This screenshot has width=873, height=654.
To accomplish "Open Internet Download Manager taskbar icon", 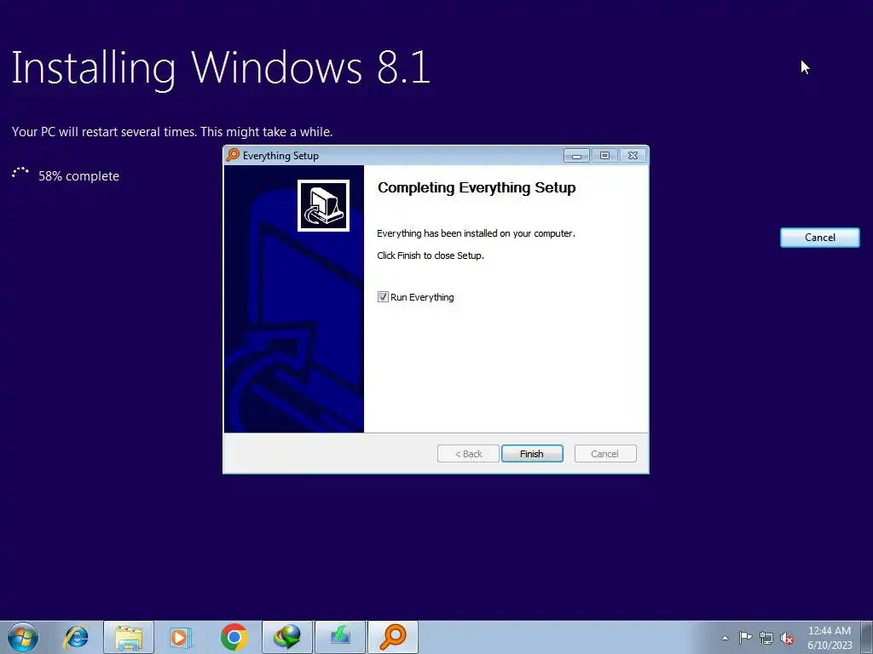I will (286, 637).
